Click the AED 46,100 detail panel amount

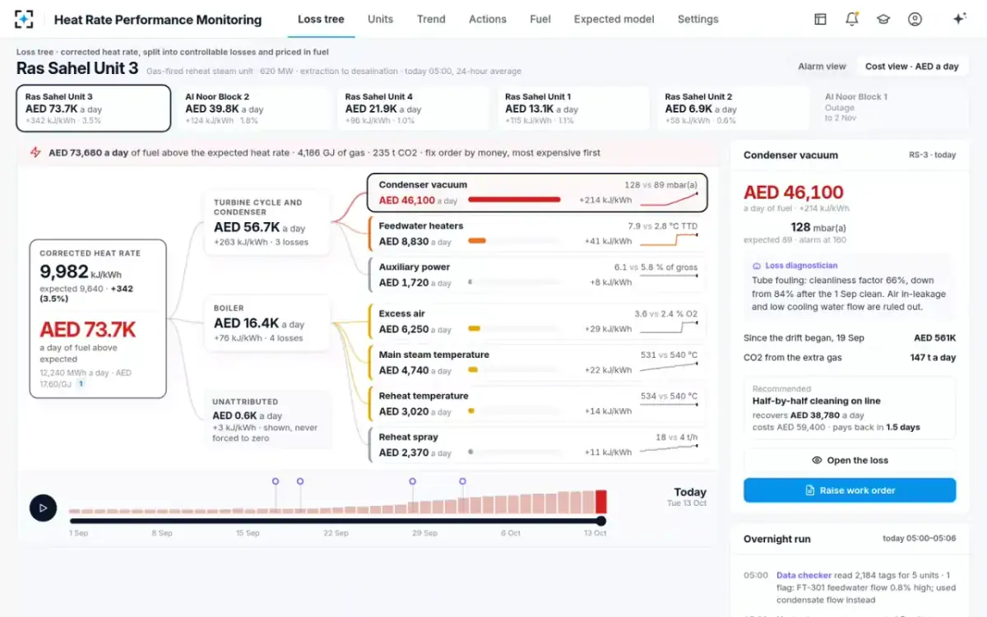click(x=794, y=193)
